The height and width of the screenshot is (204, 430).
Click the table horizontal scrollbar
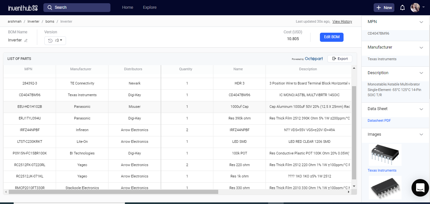113,192
